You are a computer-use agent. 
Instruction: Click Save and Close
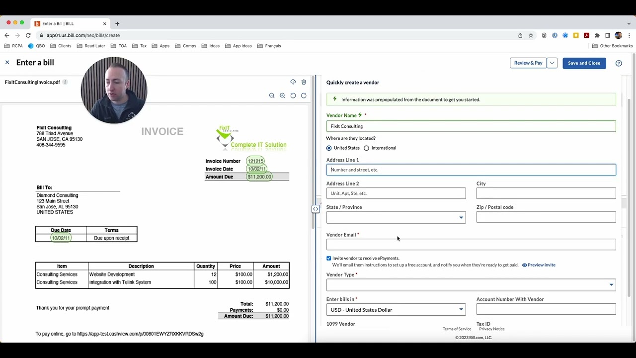click(584, 63)
